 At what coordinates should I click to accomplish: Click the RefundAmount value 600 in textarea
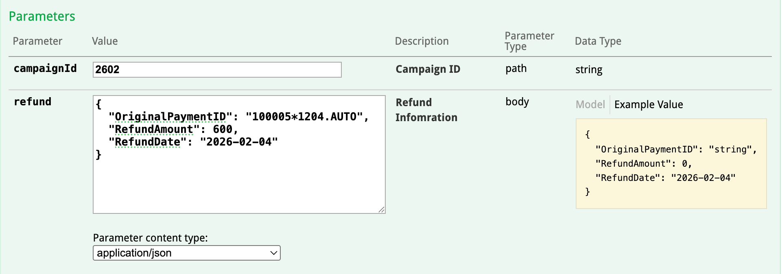tap(223, 129)
